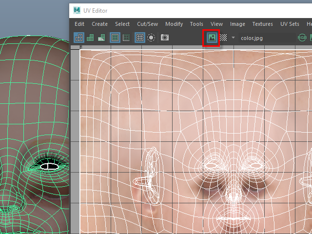Toggle wireframe UV shell display icon
Image resolution: width=312 pixels, height=234 pixels.
coord(78,38)
